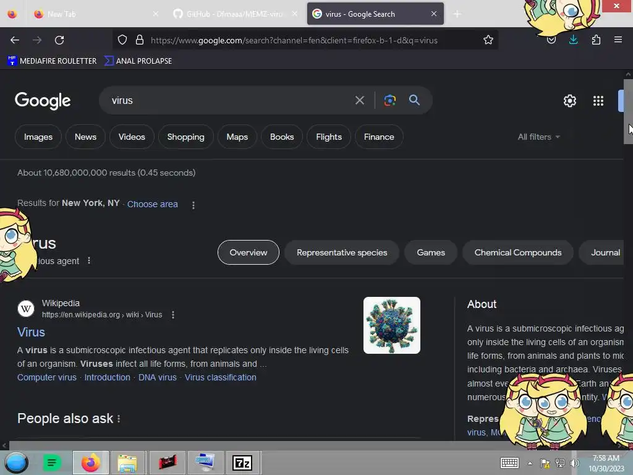This screenshot has height=475, width=633.
Task: Filter results by Maps
Action: pos(237,137)
